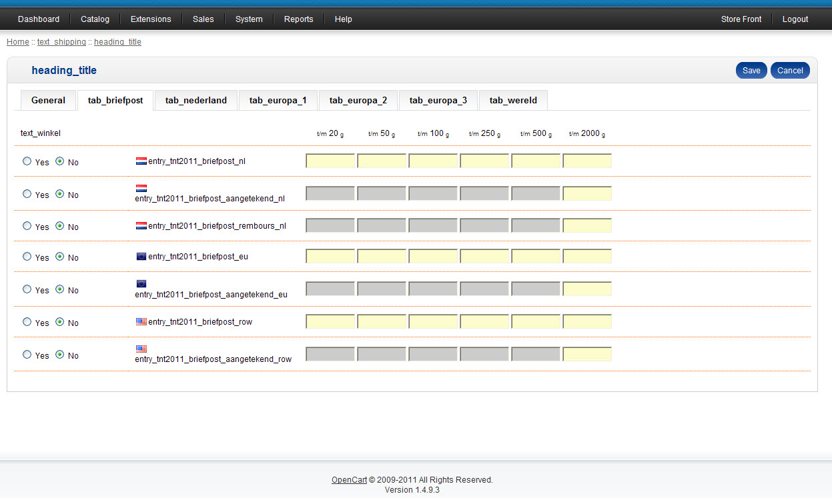832x498 pixels.
Task: Focus the 2000 g field for entry_tnt2011_briefpost_rembours_nl
Action: 587,225
